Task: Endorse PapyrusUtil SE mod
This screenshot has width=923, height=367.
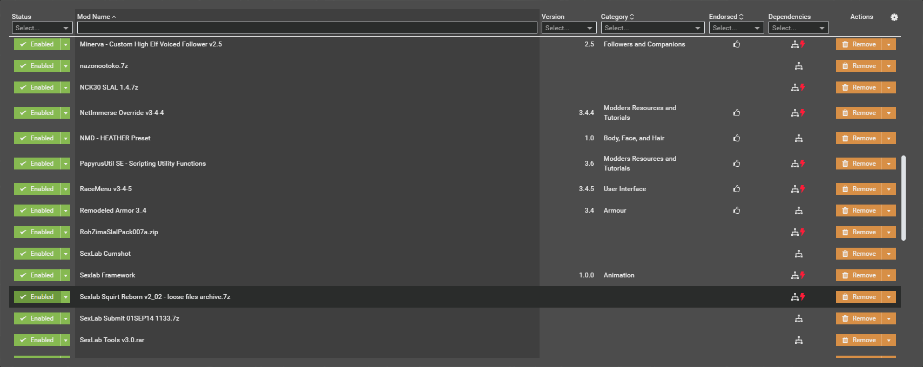Action: click(x=737, y=164)
